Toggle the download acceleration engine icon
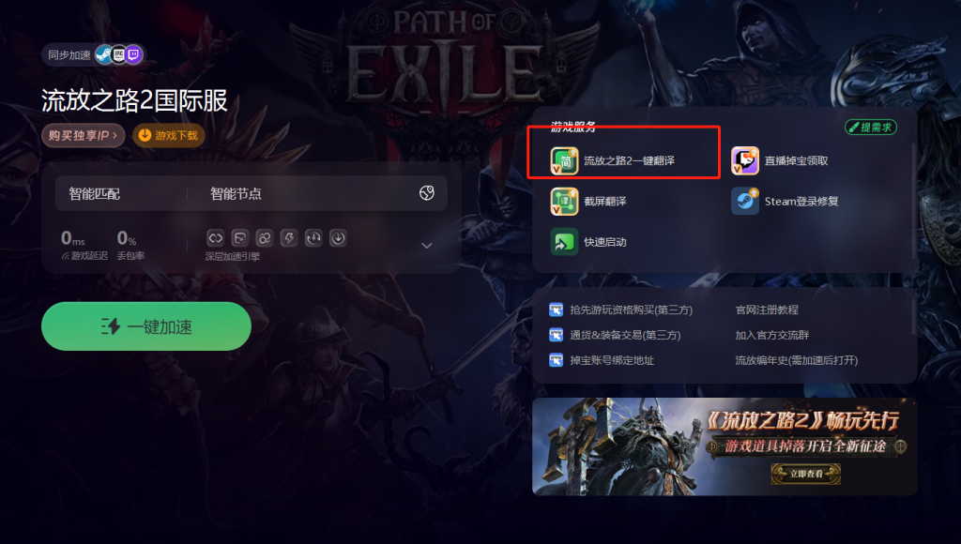Viewport: 961px width, 544px height. coord(338,237)
